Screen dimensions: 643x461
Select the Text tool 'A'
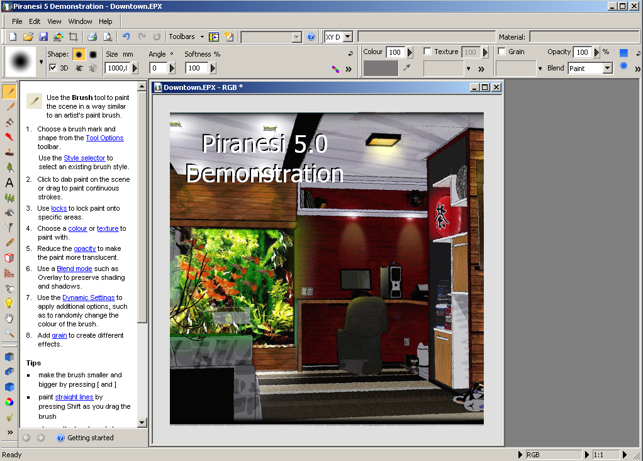pyautogui.click(x=9, y=183)
